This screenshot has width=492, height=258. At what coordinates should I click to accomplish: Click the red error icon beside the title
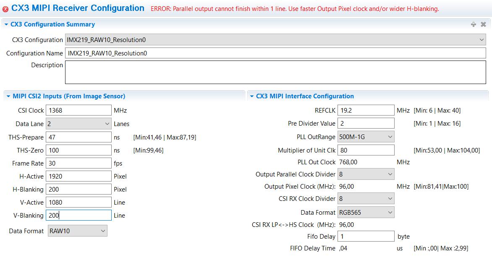coord(5,9)
